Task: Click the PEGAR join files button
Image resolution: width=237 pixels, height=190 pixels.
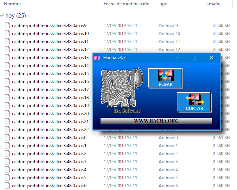Action: (166, 78)
